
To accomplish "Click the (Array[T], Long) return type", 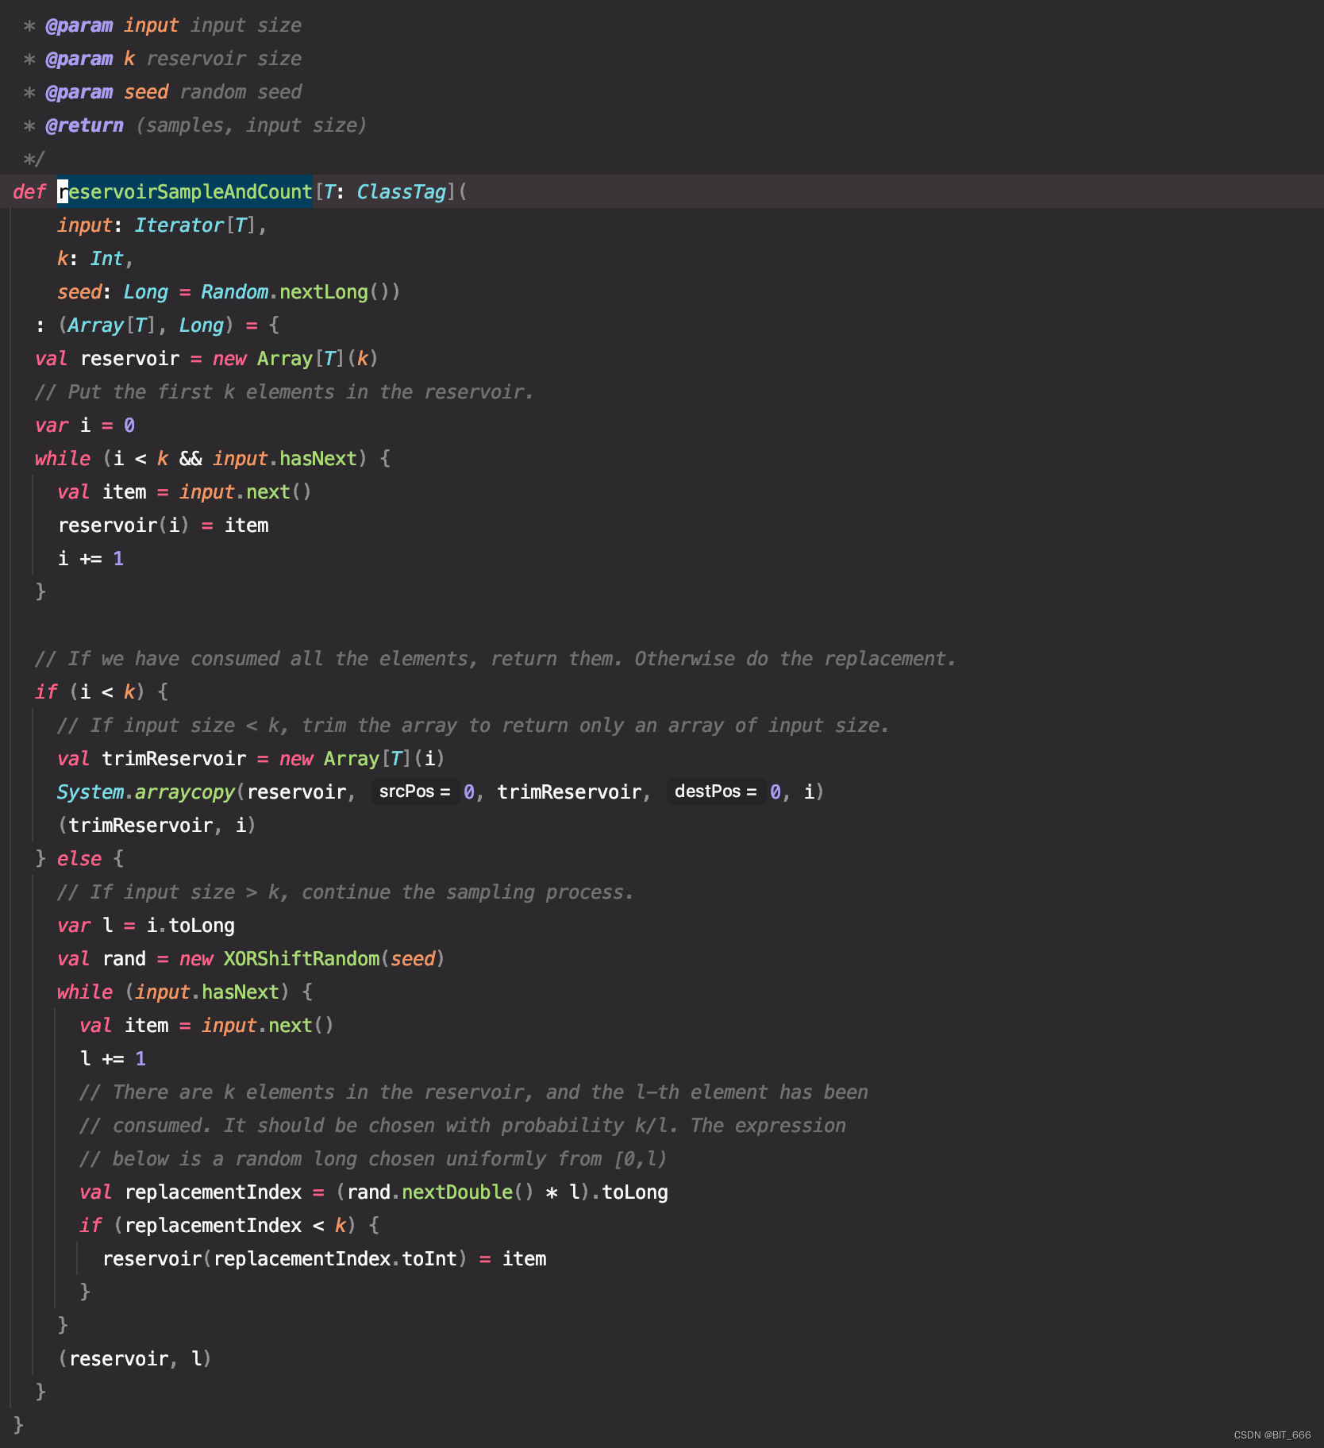I will [146, 325].
